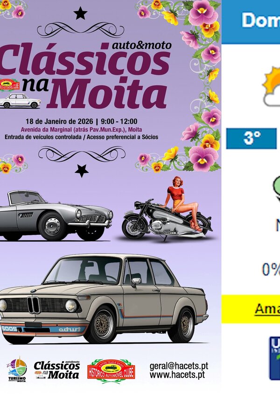The height and width of the screenshot is (395, 280).
Task: Click the 3° minimum temperature box
Action: (x=251, y=138)
